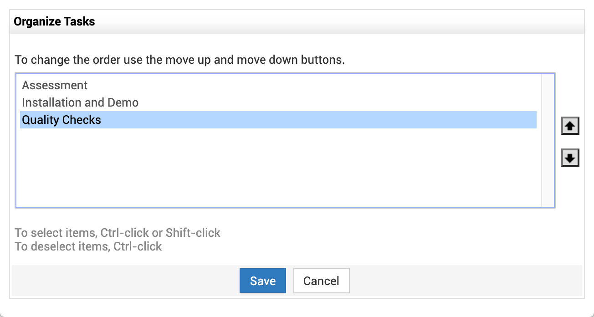The width and height of the screenshot is (594, 317).
Task: Click the highlighted Quality Checks task
Action: pyautogui.click(x=61, y=120)
